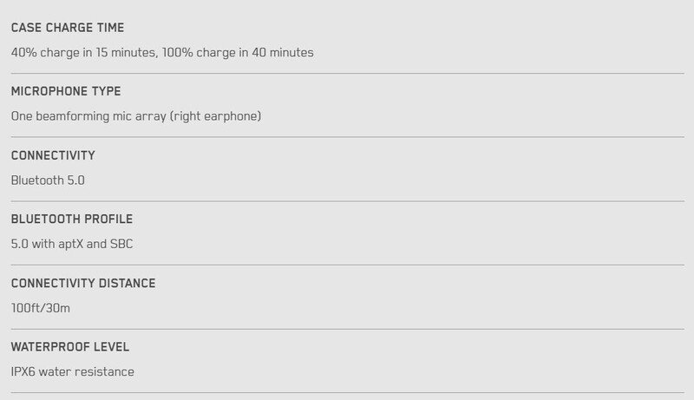Click the 100% charge in 40 minutes text

[238, 53]
